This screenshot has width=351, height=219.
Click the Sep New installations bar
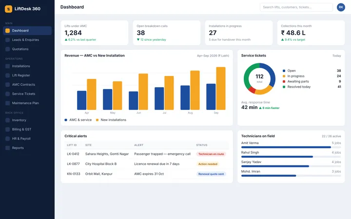pyautogui.click(x=221, y=89)
